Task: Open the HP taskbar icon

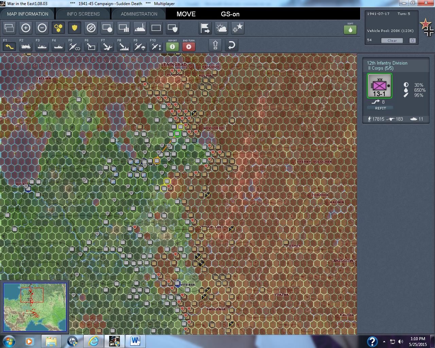Action: 72,341
